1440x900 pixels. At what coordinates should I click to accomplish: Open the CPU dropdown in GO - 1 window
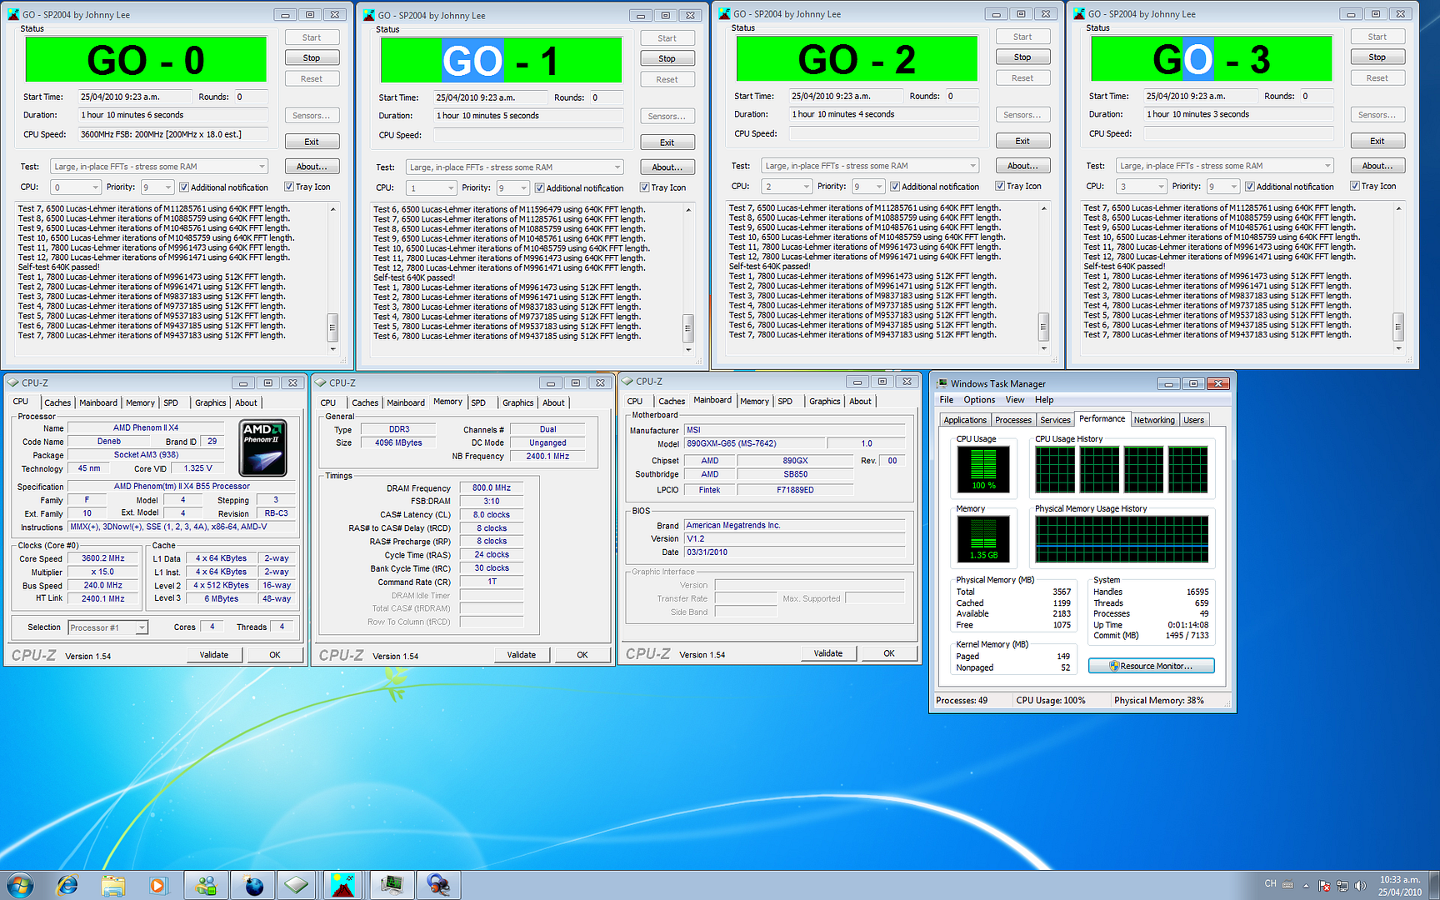pyautogui.click(x=432, y=188)
